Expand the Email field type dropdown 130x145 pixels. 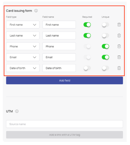coord(23,57)
